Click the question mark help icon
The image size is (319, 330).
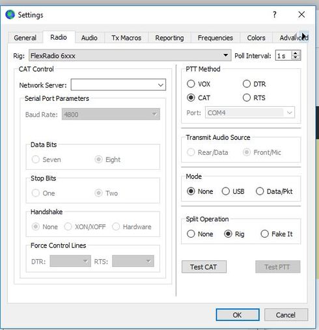pos(275,14)
